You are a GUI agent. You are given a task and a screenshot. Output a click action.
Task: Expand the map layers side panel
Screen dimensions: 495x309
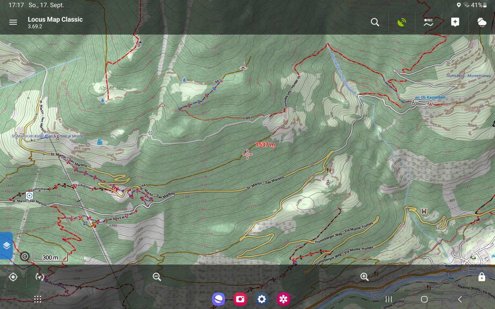coord(6,246)
